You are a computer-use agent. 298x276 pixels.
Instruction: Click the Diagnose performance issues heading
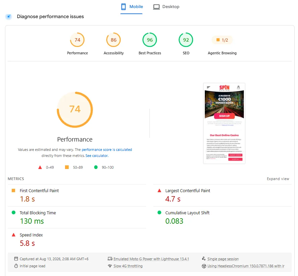[x=50, y=16]
